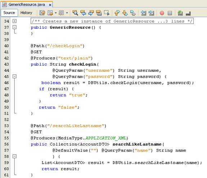Click the Shift Line Left icon

143,13
